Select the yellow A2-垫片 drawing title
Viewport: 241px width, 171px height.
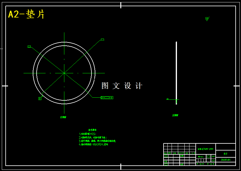click(26, 15)
